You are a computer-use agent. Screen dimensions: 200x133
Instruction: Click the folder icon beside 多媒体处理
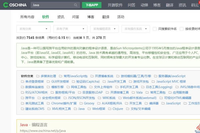(x=38, y=76)
